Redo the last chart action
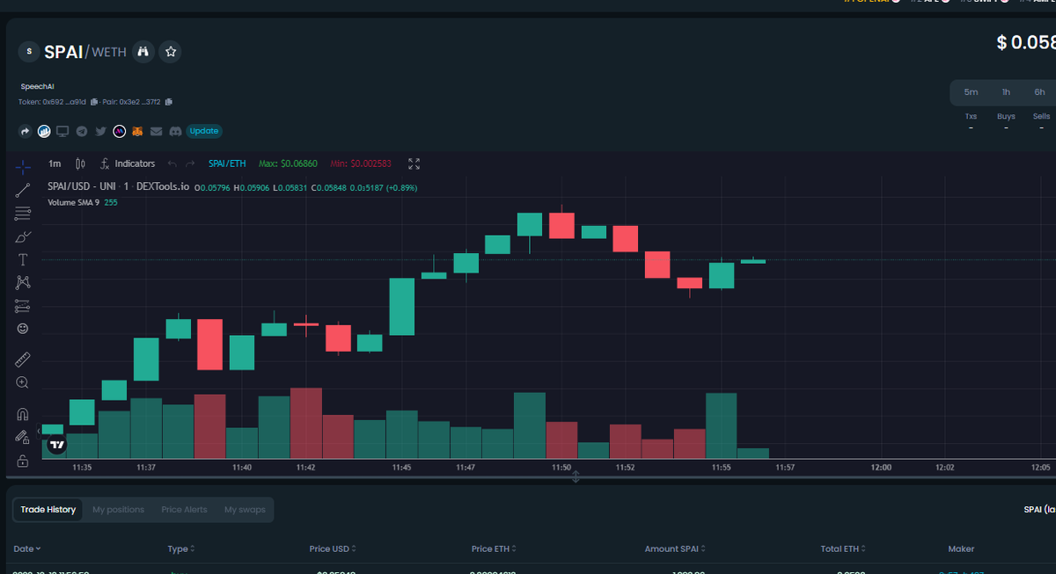This screenshot has height=574, width=1056. pyautogui.click(x=191, y=163)
